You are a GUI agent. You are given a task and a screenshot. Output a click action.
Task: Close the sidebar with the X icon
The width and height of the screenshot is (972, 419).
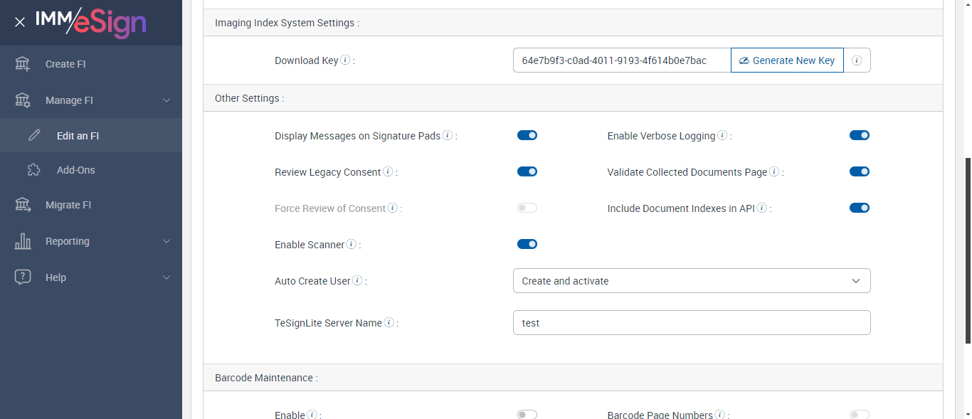pyautogui.click(x=20, y=22)
